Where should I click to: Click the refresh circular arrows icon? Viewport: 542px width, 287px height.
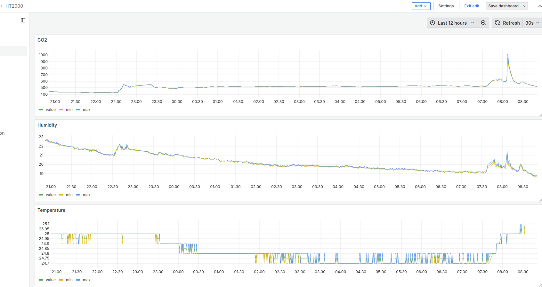click(x=498, y=23)
